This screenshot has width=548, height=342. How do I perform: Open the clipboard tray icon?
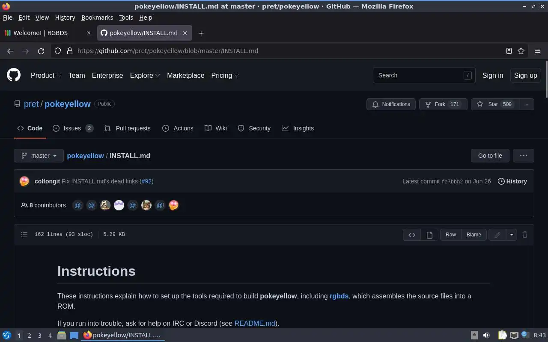502,335
